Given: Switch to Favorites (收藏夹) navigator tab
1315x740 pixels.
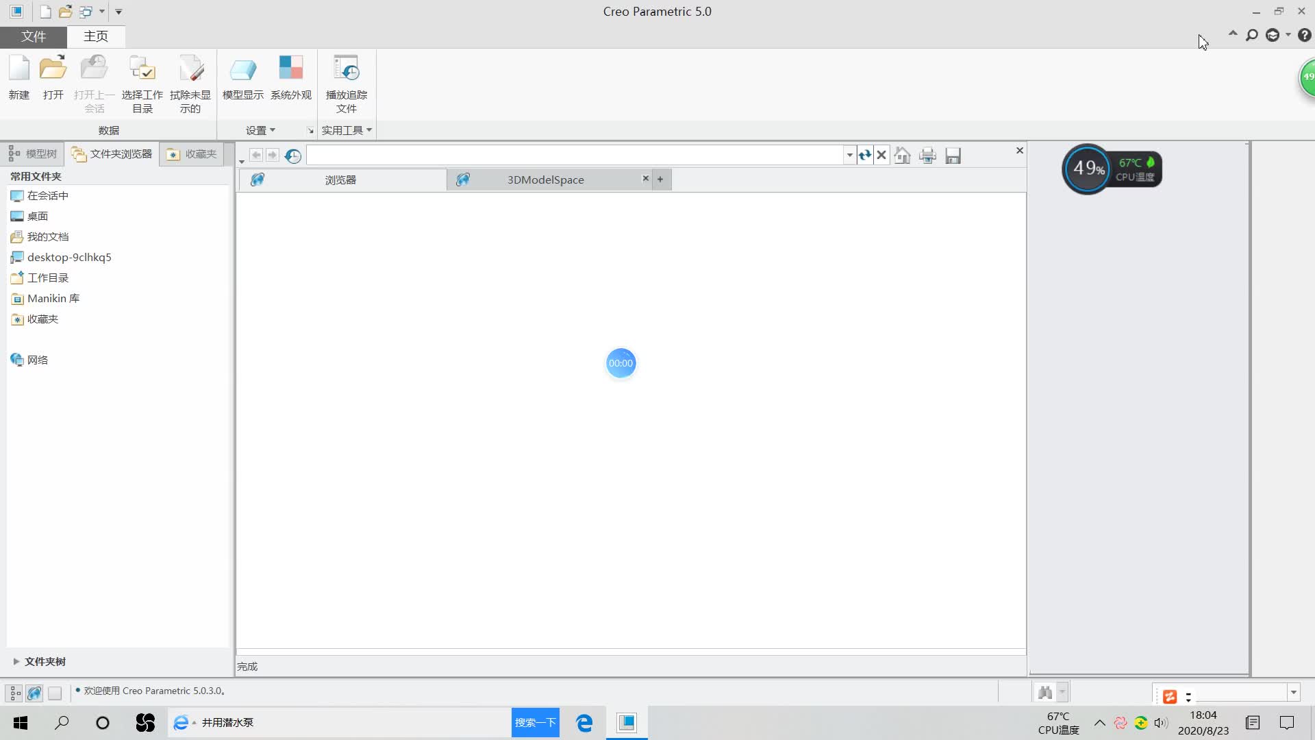Looking at the screenshot, I should point(192,154).
